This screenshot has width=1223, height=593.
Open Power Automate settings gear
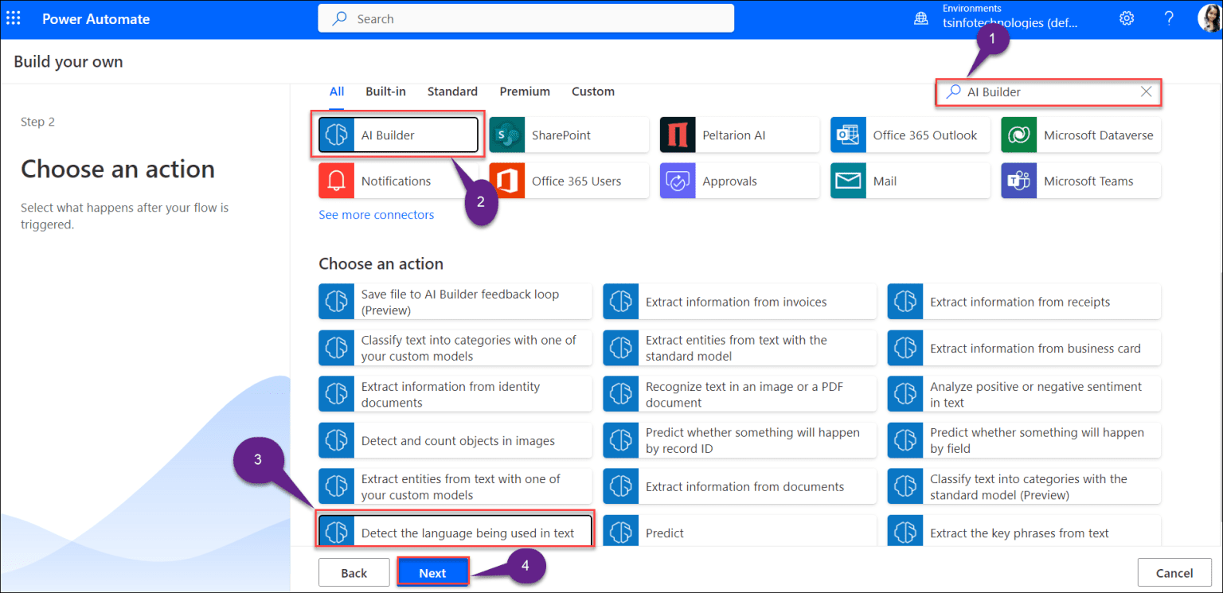[1126, 18]
